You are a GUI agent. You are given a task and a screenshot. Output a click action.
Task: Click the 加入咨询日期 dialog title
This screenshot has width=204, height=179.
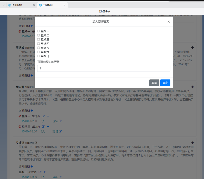tap(101, 22)
